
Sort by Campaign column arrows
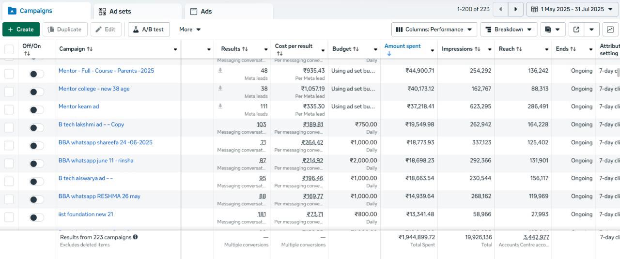90,49
